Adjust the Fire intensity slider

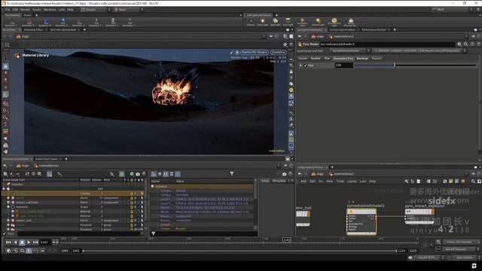pyautogui.click(x=415, y=65)
